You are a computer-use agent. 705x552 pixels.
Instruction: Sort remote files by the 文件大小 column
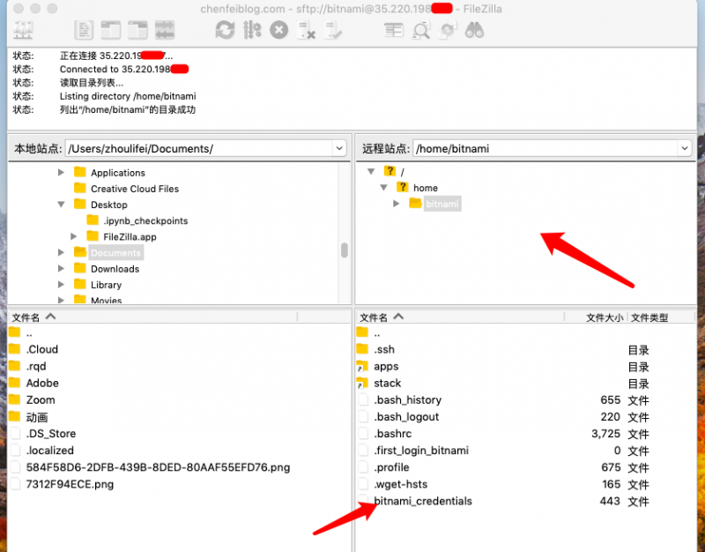pyautogui.click(x=596, y=317)
